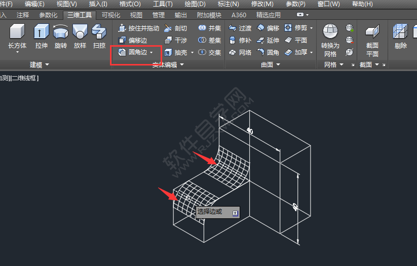Click the 剔除 culling tool
This screenshot has width=417, height=266.
400,36
